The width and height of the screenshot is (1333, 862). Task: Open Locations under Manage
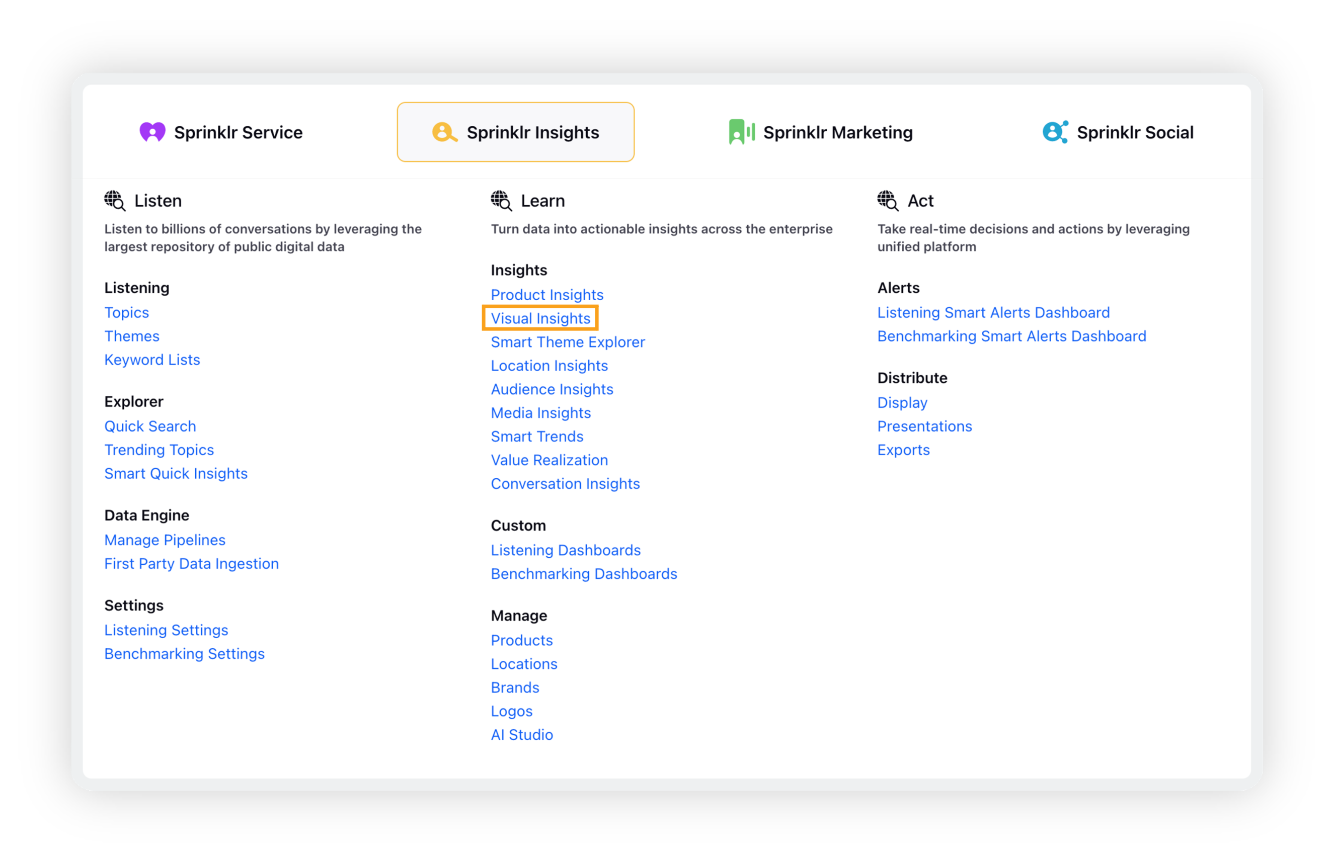coord(524,663)
